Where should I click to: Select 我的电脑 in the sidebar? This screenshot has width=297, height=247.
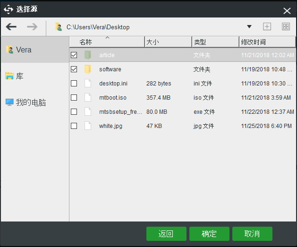(x=35, y=102)
